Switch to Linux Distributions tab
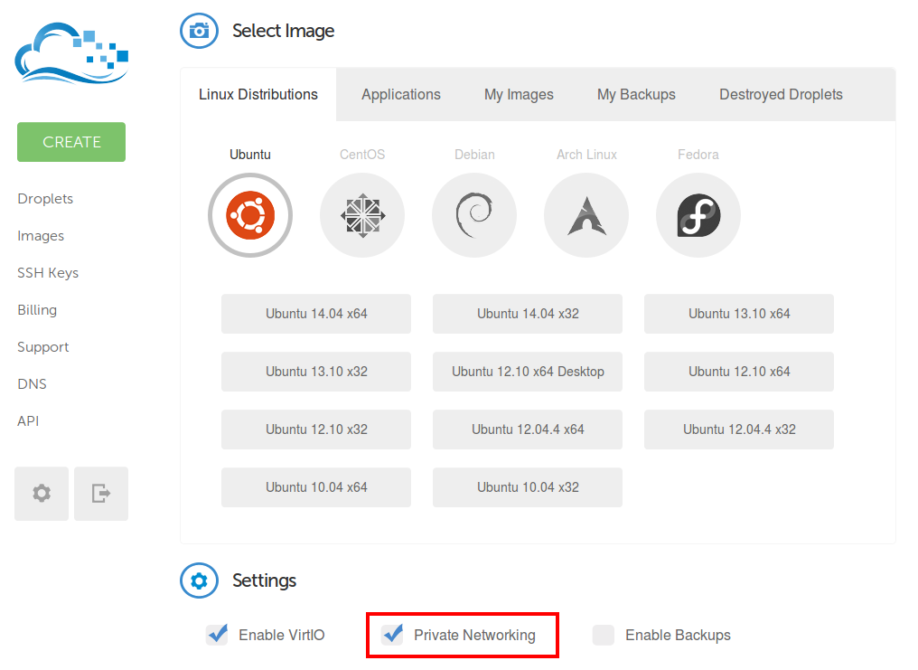Image resolution: width=918 pixels, height=670 pixels. pos(258,94)
